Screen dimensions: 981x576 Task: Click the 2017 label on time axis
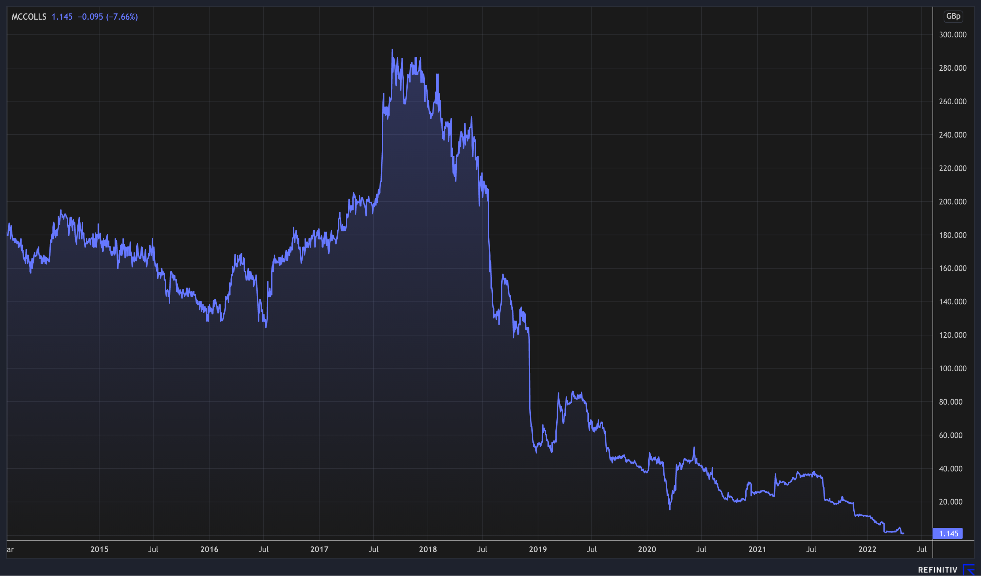click(x=319, y=550)
